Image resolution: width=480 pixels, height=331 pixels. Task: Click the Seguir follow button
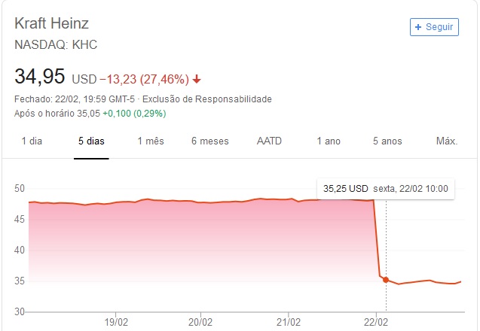pyautogui.click(x=434, y=26)
